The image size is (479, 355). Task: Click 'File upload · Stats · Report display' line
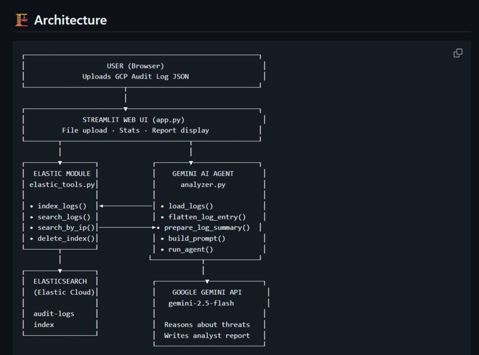coord(136,130)
